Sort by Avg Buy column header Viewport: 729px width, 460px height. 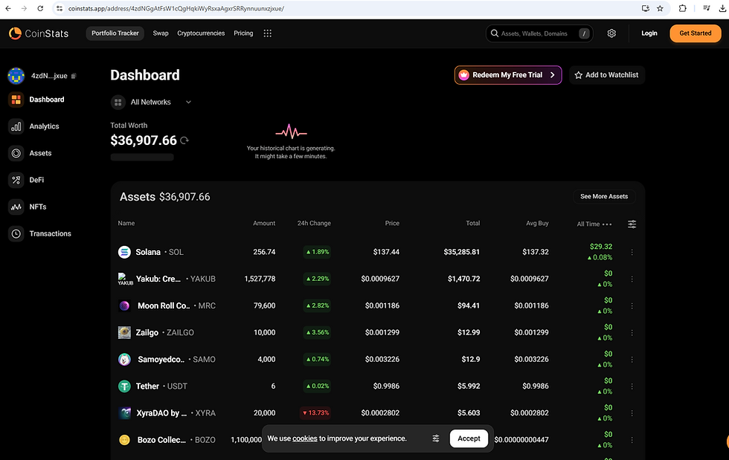pos(537,224)
